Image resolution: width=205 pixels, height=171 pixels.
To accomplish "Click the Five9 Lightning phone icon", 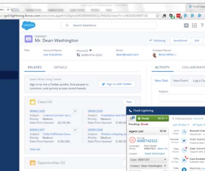I will point(130,111).
